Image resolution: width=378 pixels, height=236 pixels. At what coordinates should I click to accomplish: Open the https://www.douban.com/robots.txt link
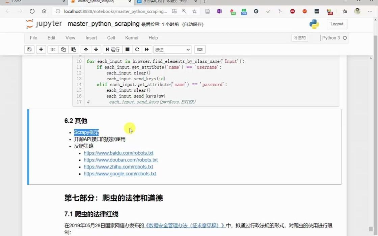120,160
